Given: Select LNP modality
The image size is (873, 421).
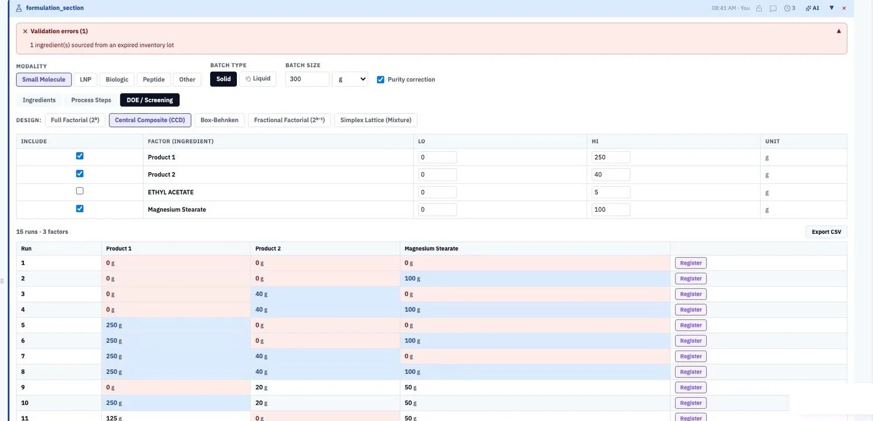Looking at the screenshot, I should tap(86, 80).
